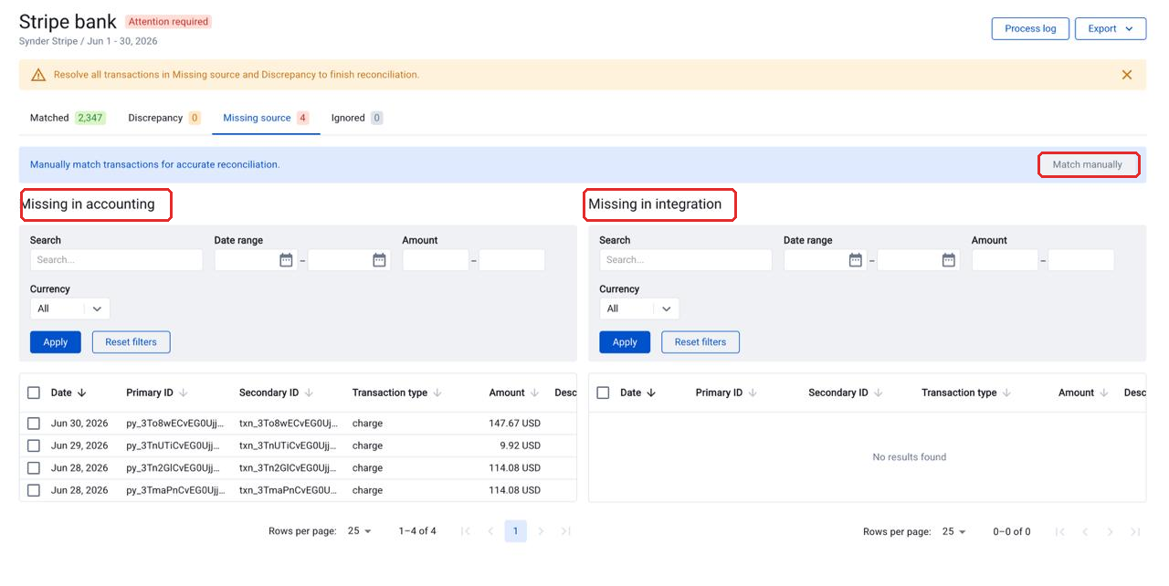Viewport: 1169px width, 586px height.
Task: Go to first page in accounting pagination
Action: click(465, 531)
